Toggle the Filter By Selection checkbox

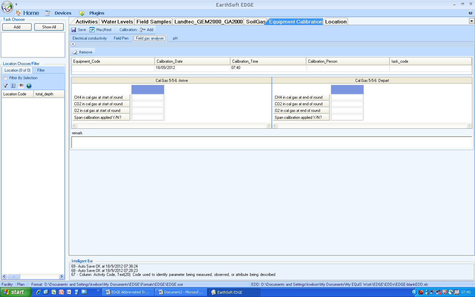(x=5, y=78)
